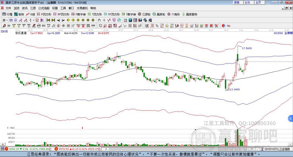Image resolution: width=293 pixels, height=157 pixels.
Task: Open the 帮助 menu
Action: click(x=93, y=8)
